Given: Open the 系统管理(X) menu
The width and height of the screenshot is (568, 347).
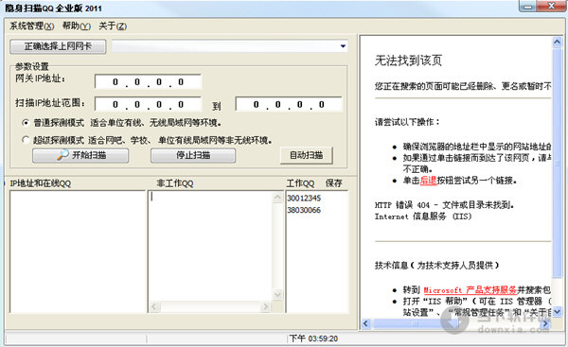Looking at the screenshot, I should (x=32, y=26).
